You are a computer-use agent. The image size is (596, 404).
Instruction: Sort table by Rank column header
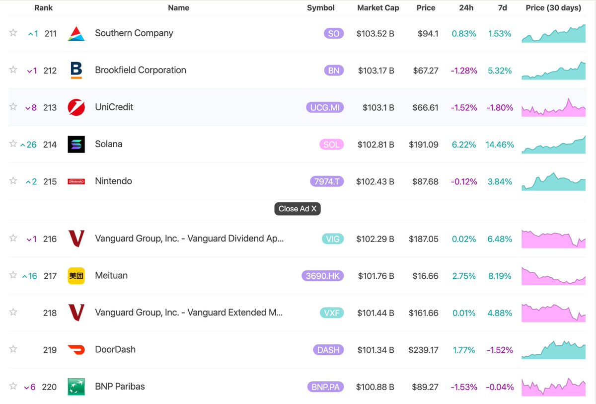pos(43,8)
